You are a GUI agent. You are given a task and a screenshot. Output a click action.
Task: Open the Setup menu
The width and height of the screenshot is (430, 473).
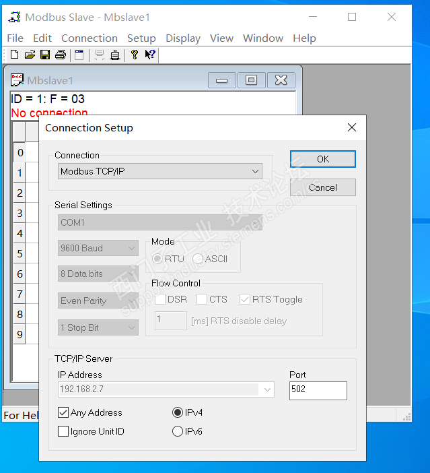pos(141,38)
